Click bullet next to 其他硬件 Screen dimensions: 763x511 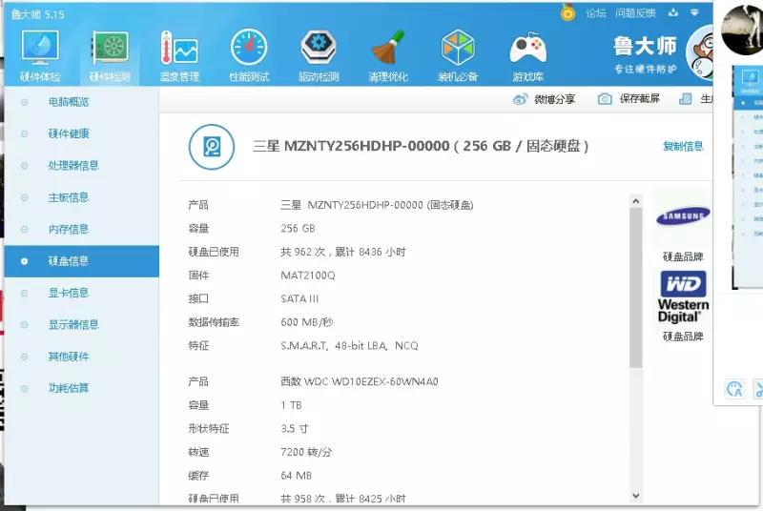click(25, 357)
